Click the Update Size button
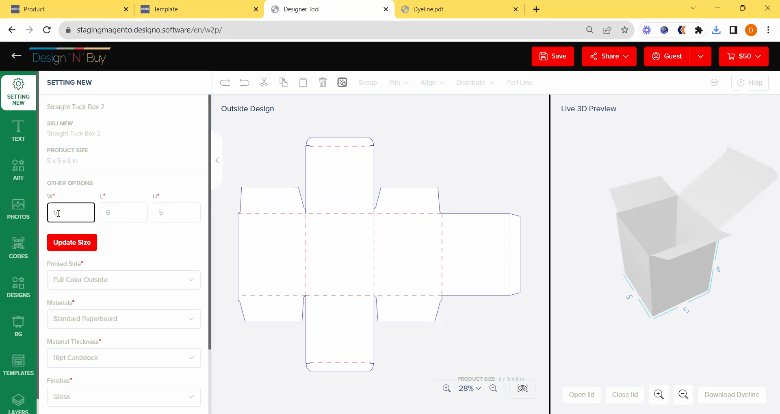This screenshot has width=780, height=414. pyautogui.click(x=72, y=242)
